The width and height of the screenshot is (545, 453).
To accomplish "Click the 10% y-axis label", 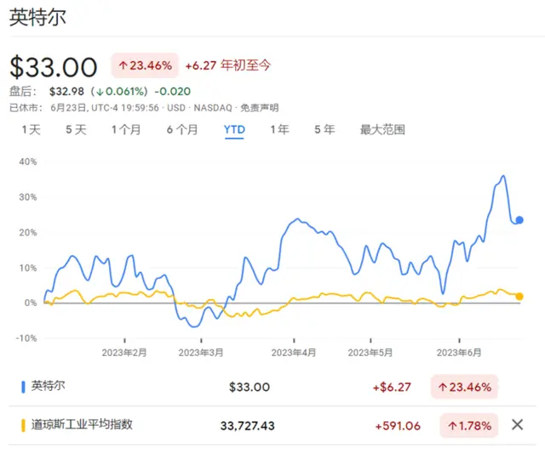I will tap(28, 268).
